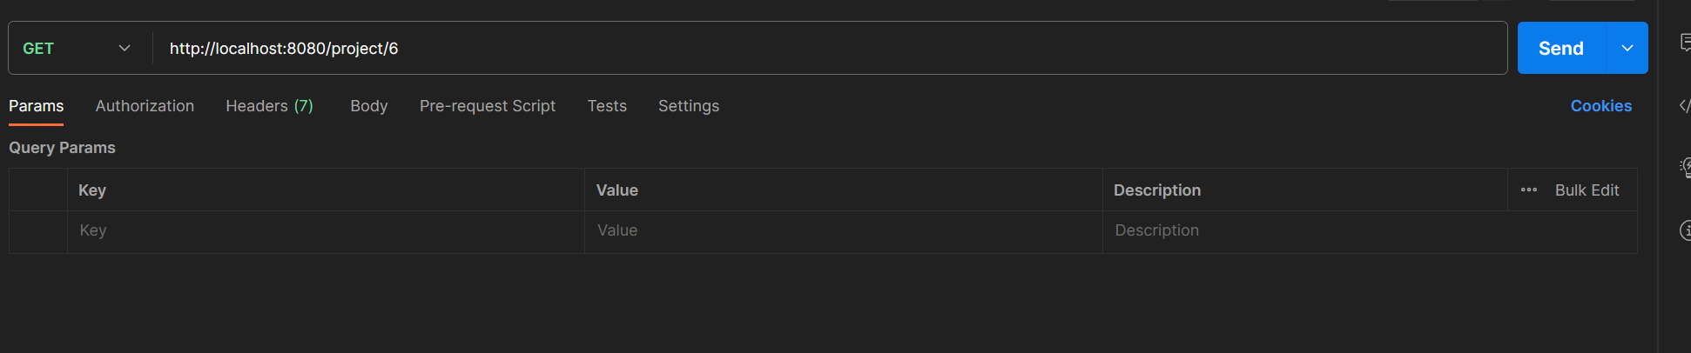Click the three-dots column options icon

coord(1529,190)
